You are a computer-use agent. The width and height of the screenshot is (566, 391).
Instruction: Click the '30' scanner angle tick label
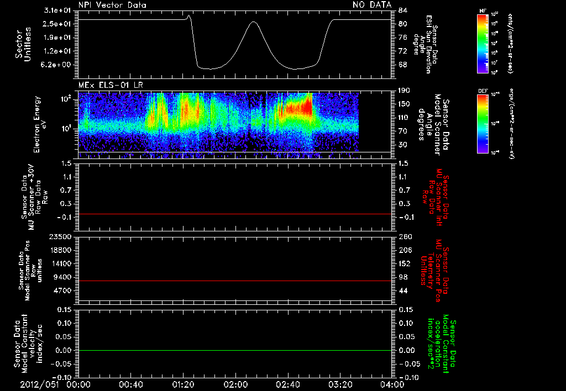coord(403,145)
